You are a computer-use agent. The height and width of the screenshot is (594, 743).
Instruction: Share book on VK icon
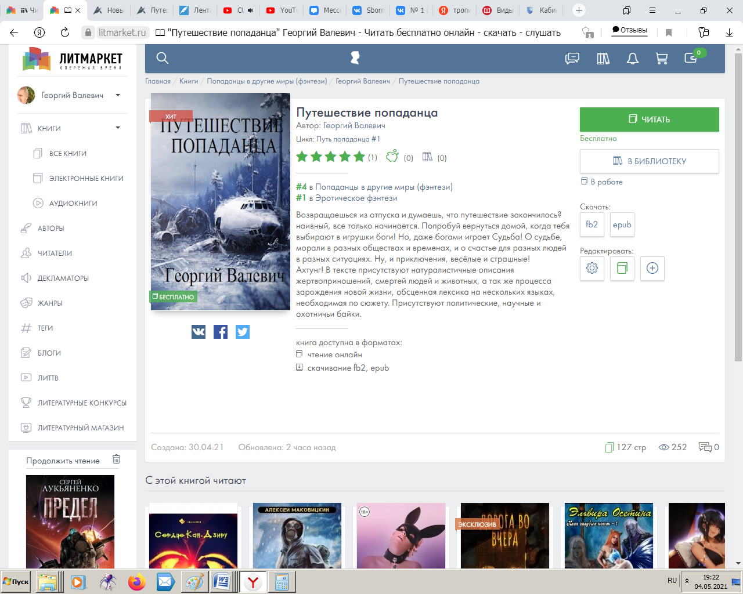199,332
